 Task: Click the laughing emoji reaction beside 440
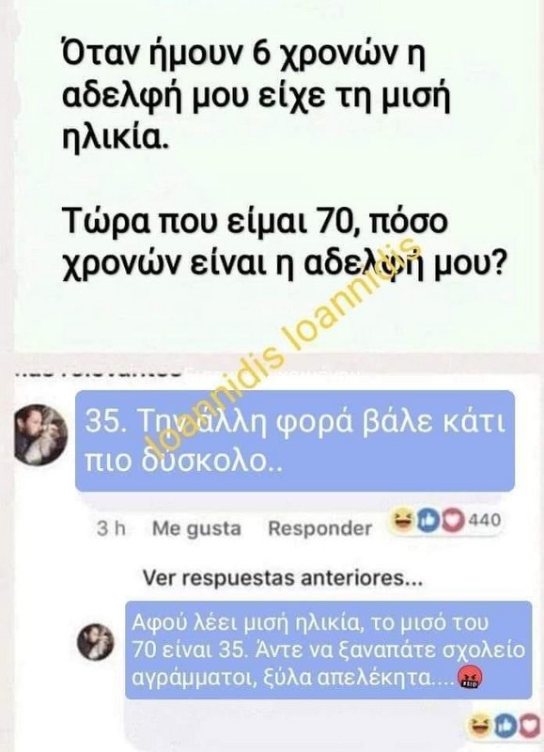pos(402,521)
